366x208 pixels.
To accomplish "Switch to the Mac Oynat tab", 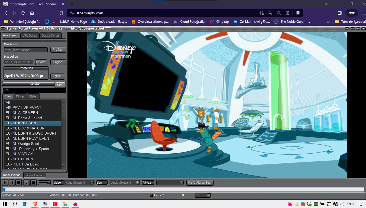I will [x=10, y=35].
